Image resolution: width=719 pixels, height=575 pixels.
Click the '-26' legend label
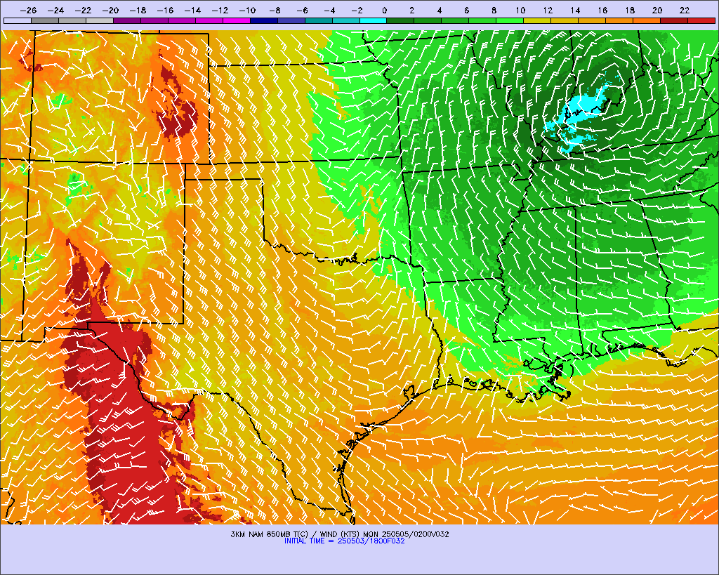click(28, 11)
